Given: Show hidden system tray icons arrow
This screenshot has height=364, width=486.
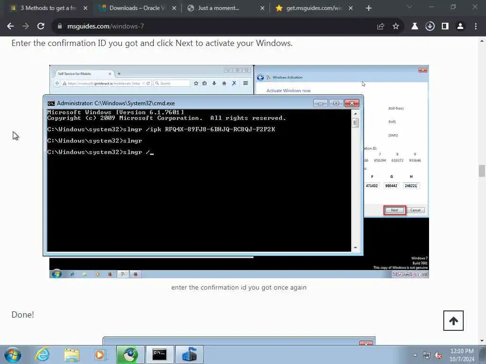Looking at the screenshot, I should click(415, 355).
